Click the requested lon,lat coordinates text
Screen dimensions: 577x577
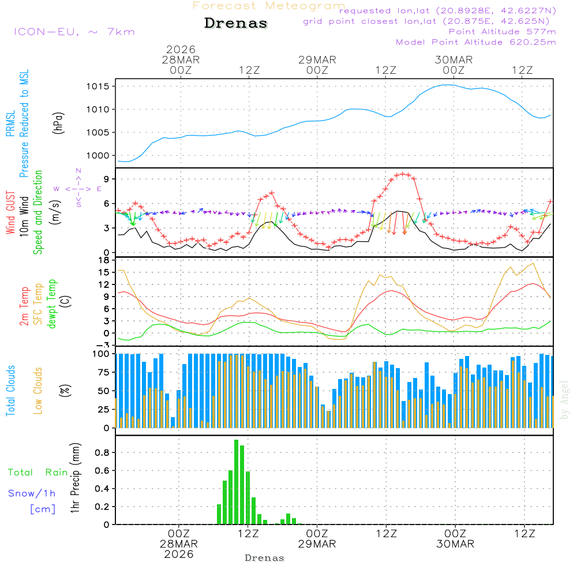[448, 11]
